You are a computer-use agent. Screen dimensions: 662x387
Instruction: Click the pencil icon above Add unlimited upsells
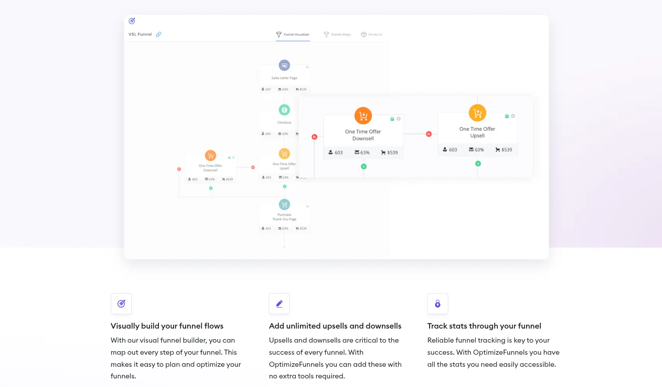click(x=279, y=303)
